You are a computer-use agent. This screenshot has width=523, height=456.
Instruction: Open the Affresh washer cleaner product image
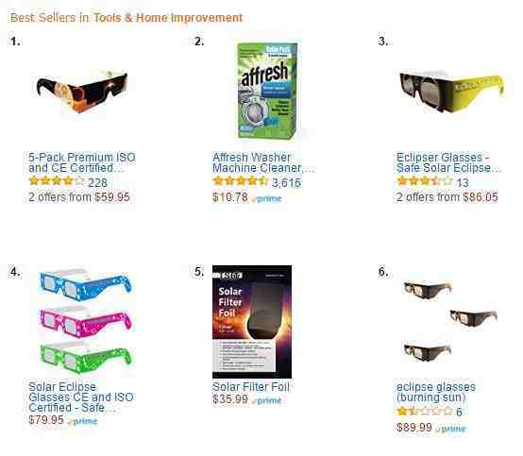pos(267,91)
